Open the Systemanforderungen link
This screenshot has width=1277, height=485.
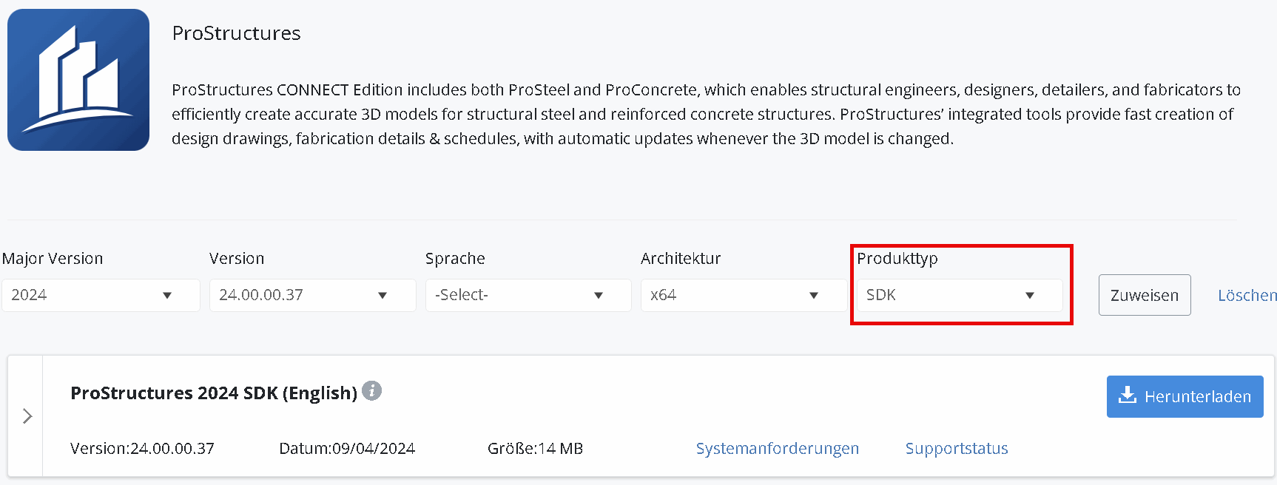[778, 448]
